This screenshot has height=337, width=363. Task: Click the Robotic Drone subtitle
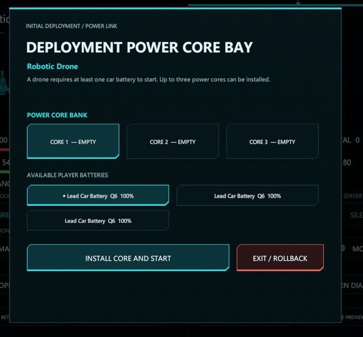point(53,66)
